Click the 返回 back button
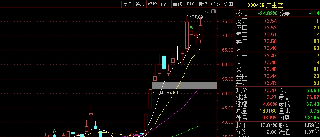The width and height of the screenshot is (320, 137). coord(228,4)
